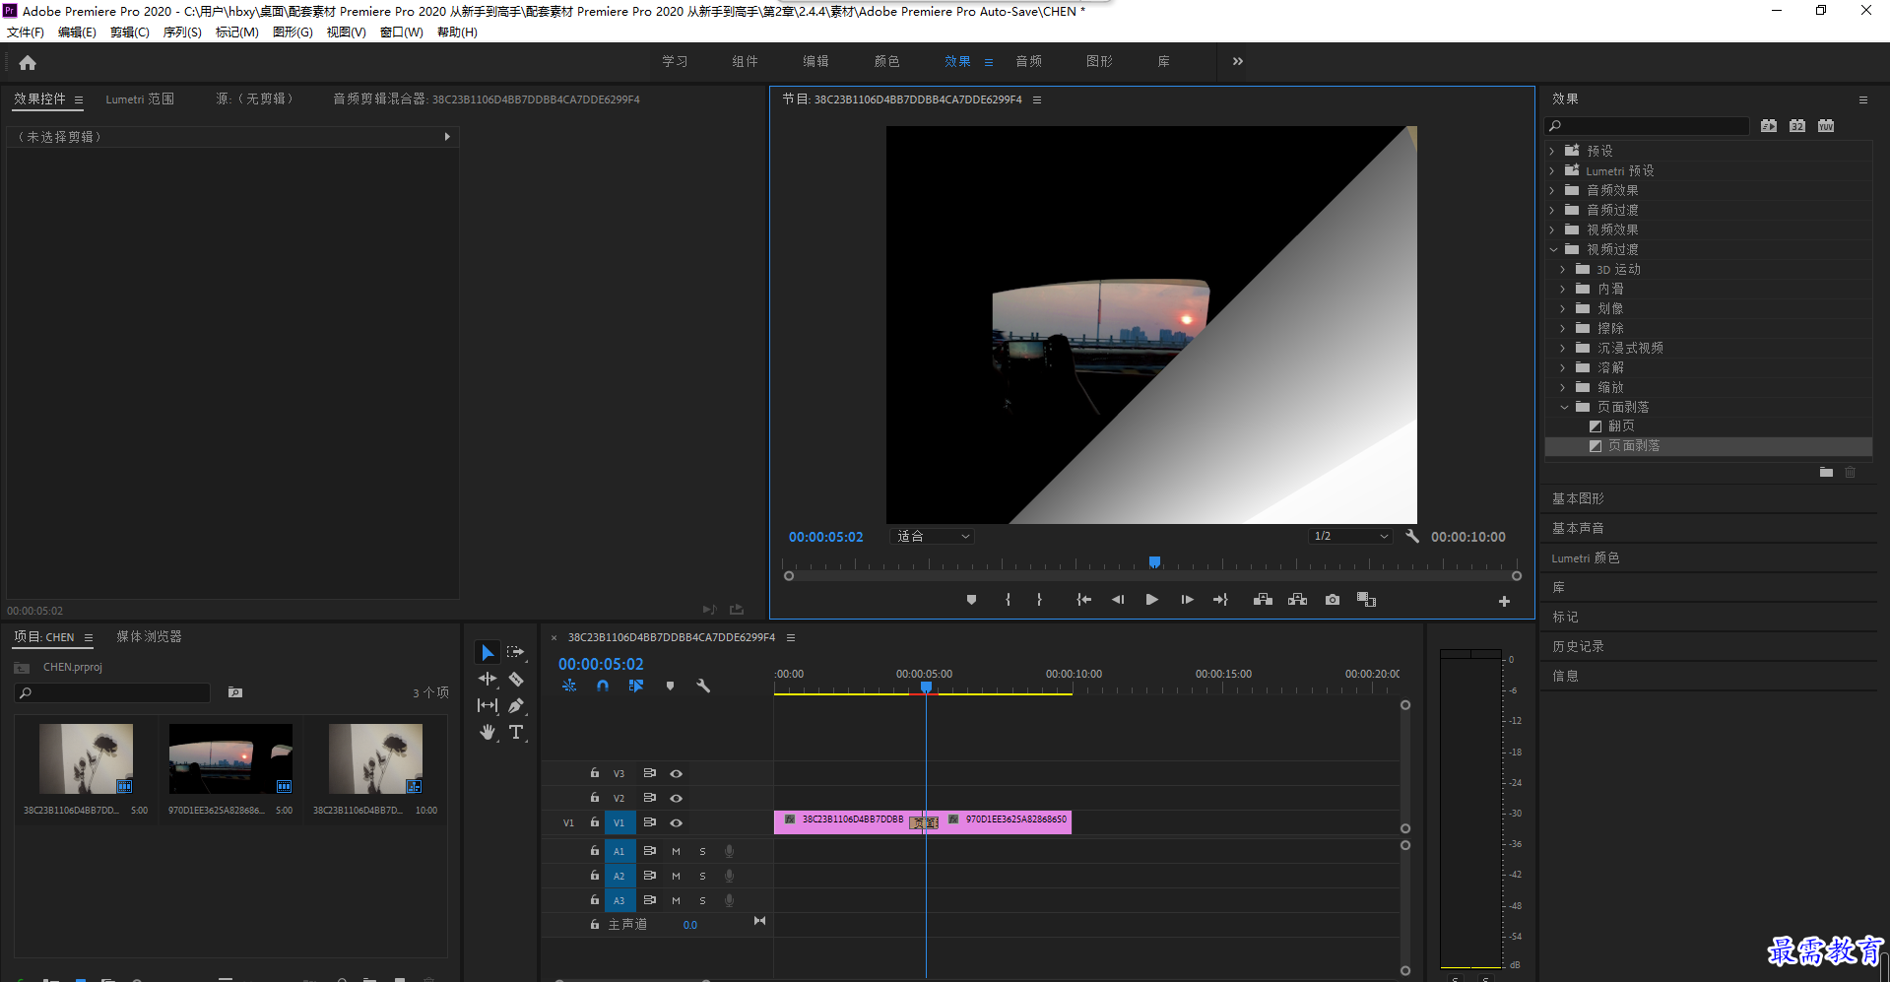Expand the 视频效果 folder
Screen dimensions: 1890x982
click(1552, 230)
